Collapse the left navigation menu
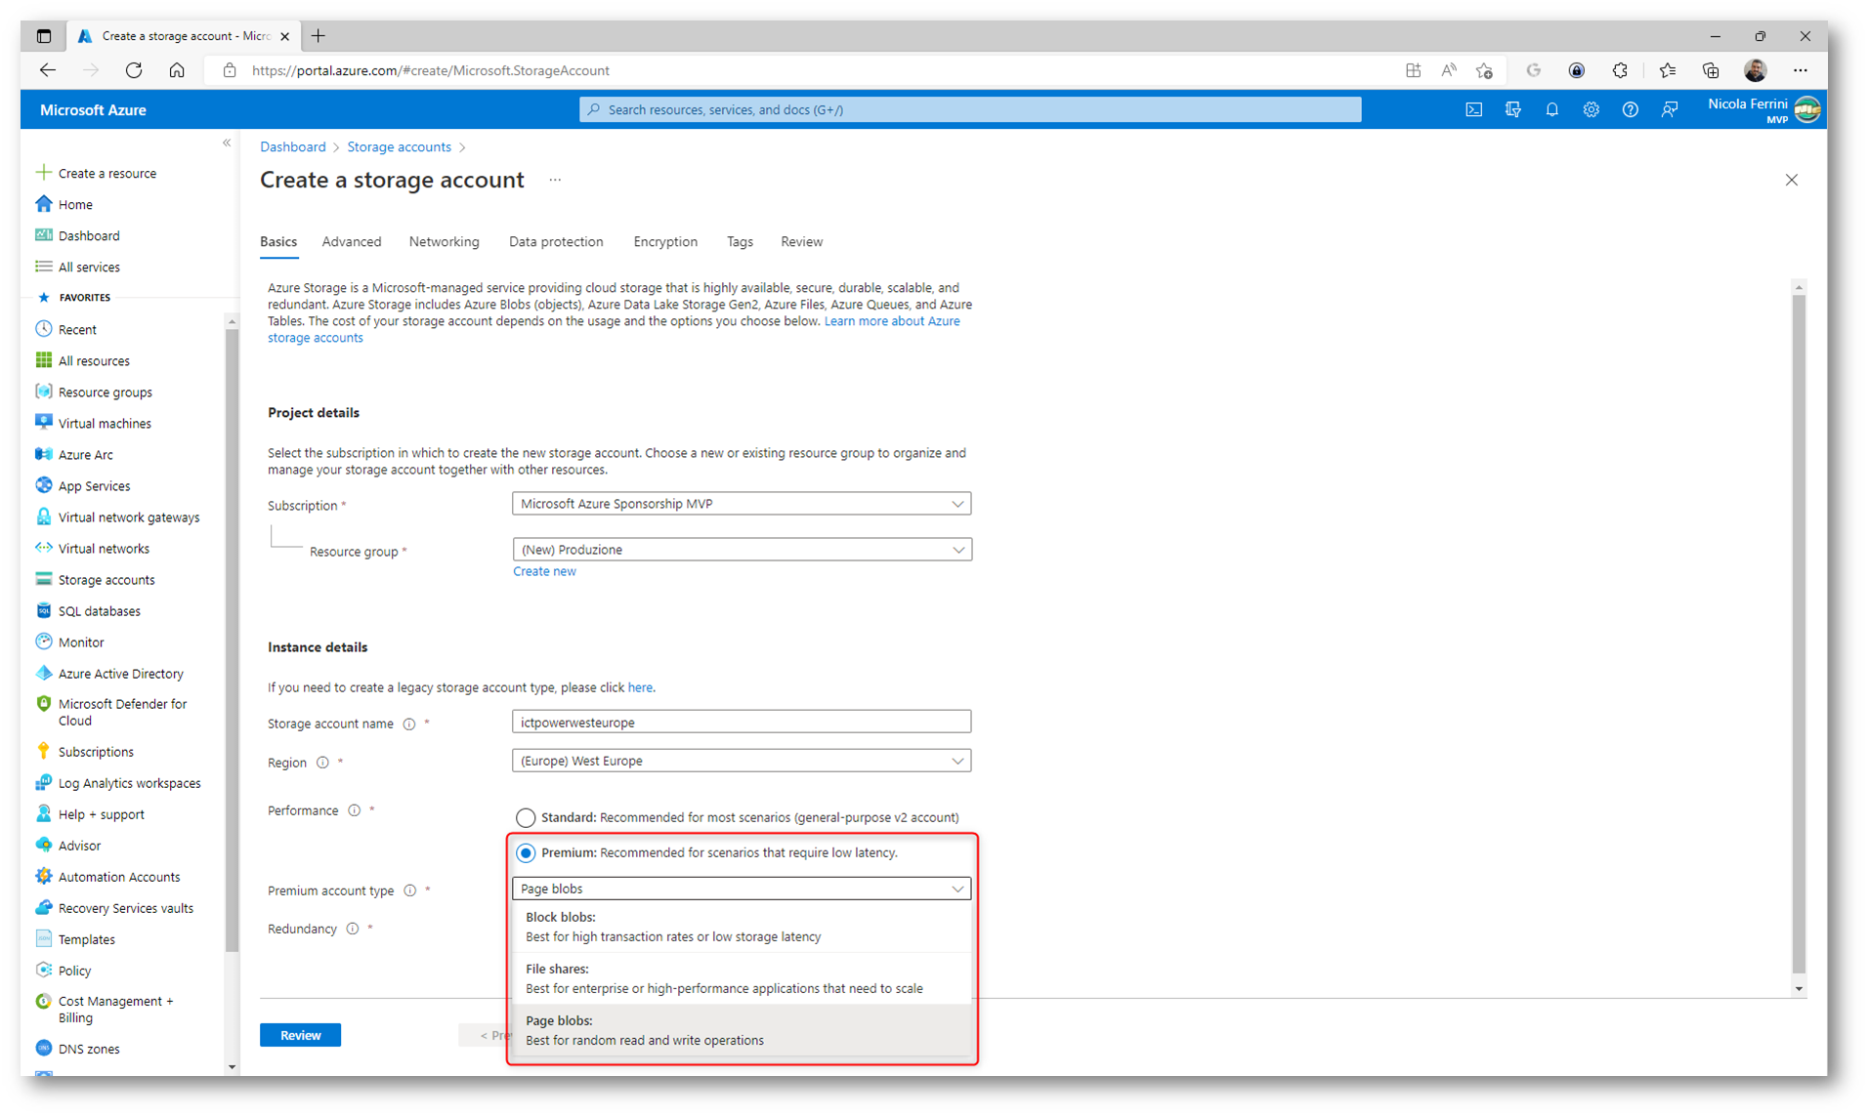Viewport: 1869px width, 1117px height. [x=227, y=144]
